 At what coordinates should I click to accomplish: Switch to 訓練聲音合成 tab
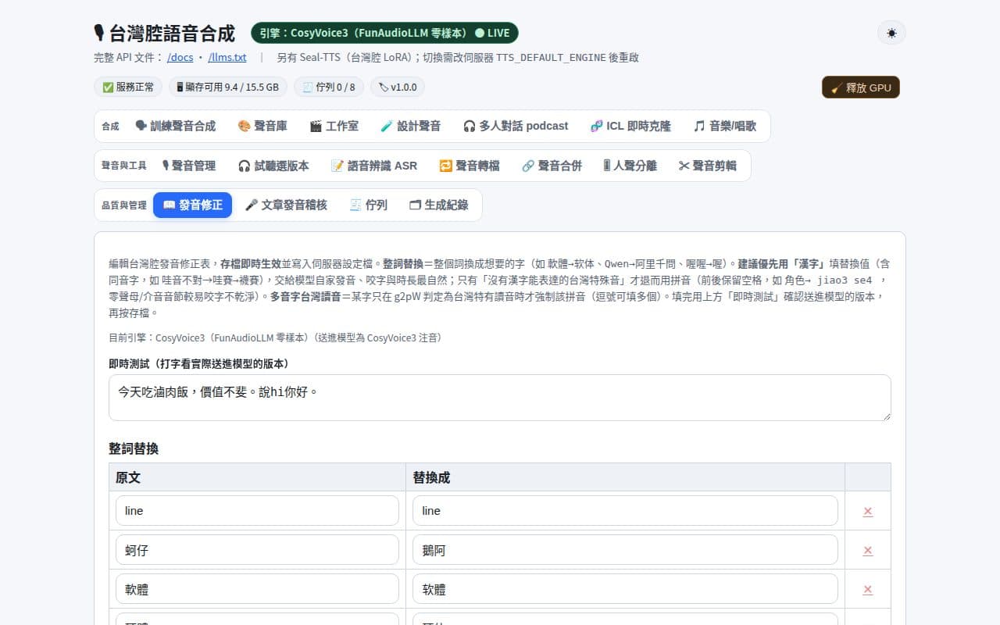coord(176,126)
